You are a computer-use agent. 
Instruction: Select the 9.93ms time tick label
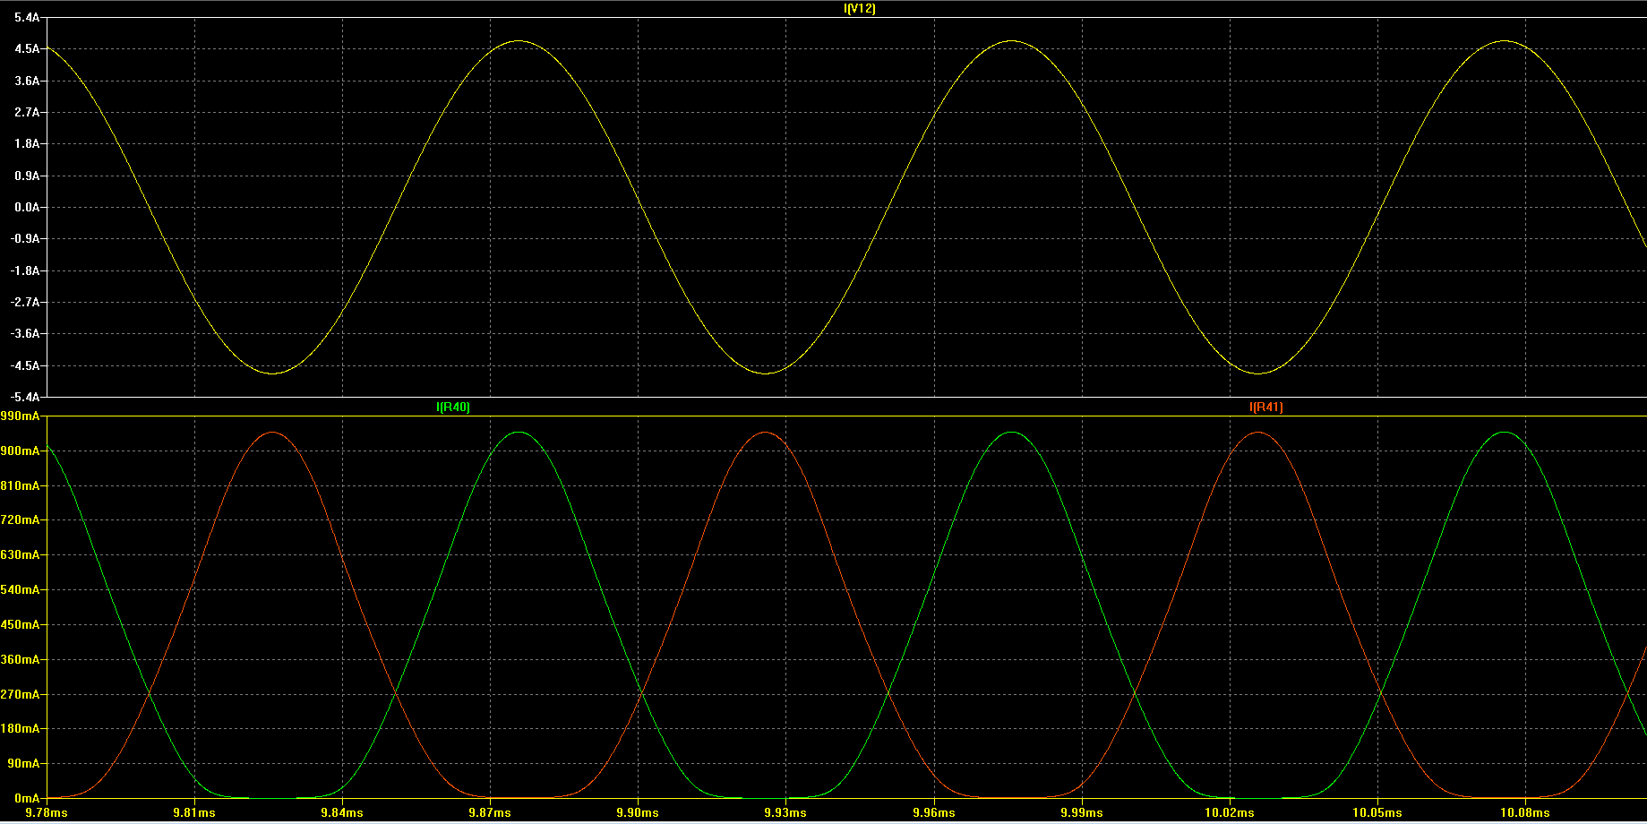coord(785,813)
